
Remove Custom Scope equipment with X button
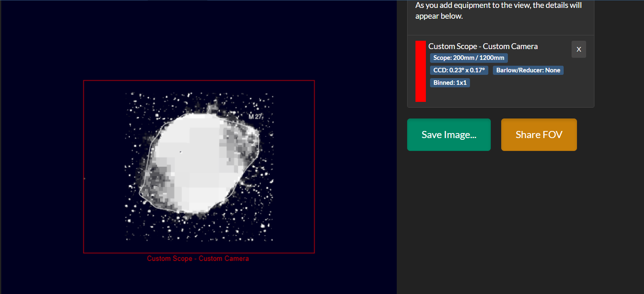coord(579,49)
